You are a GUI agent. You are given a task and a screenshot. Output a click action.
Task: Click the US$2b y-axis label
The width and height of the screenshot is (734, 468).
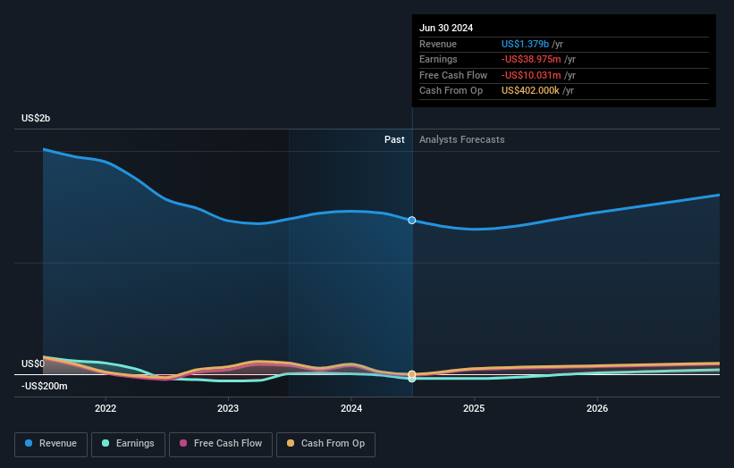click(36, 118)
